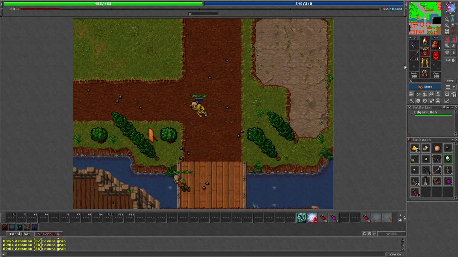This screenshot has width=458, height=257.
Task: Click the Edgar-Ellen character on bridge
Action: [182, 183]
